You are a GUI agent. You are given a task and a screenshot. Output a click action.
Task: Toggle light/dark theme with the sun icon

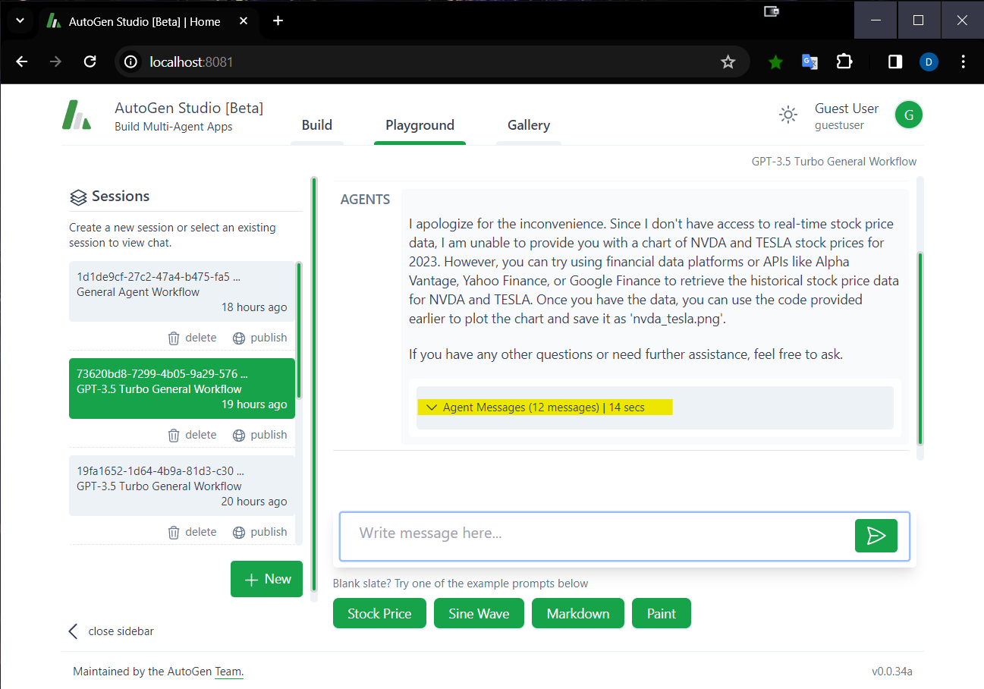coord(788,115)
